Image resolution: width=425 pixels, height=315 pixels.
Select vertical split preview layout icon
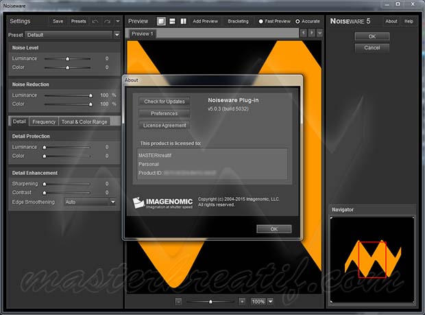pos(184,21)
